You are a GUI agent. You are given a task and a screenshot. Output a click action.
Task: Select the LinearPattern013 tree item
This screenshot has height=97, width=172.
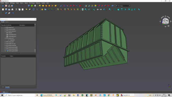[x=12, y=36]
